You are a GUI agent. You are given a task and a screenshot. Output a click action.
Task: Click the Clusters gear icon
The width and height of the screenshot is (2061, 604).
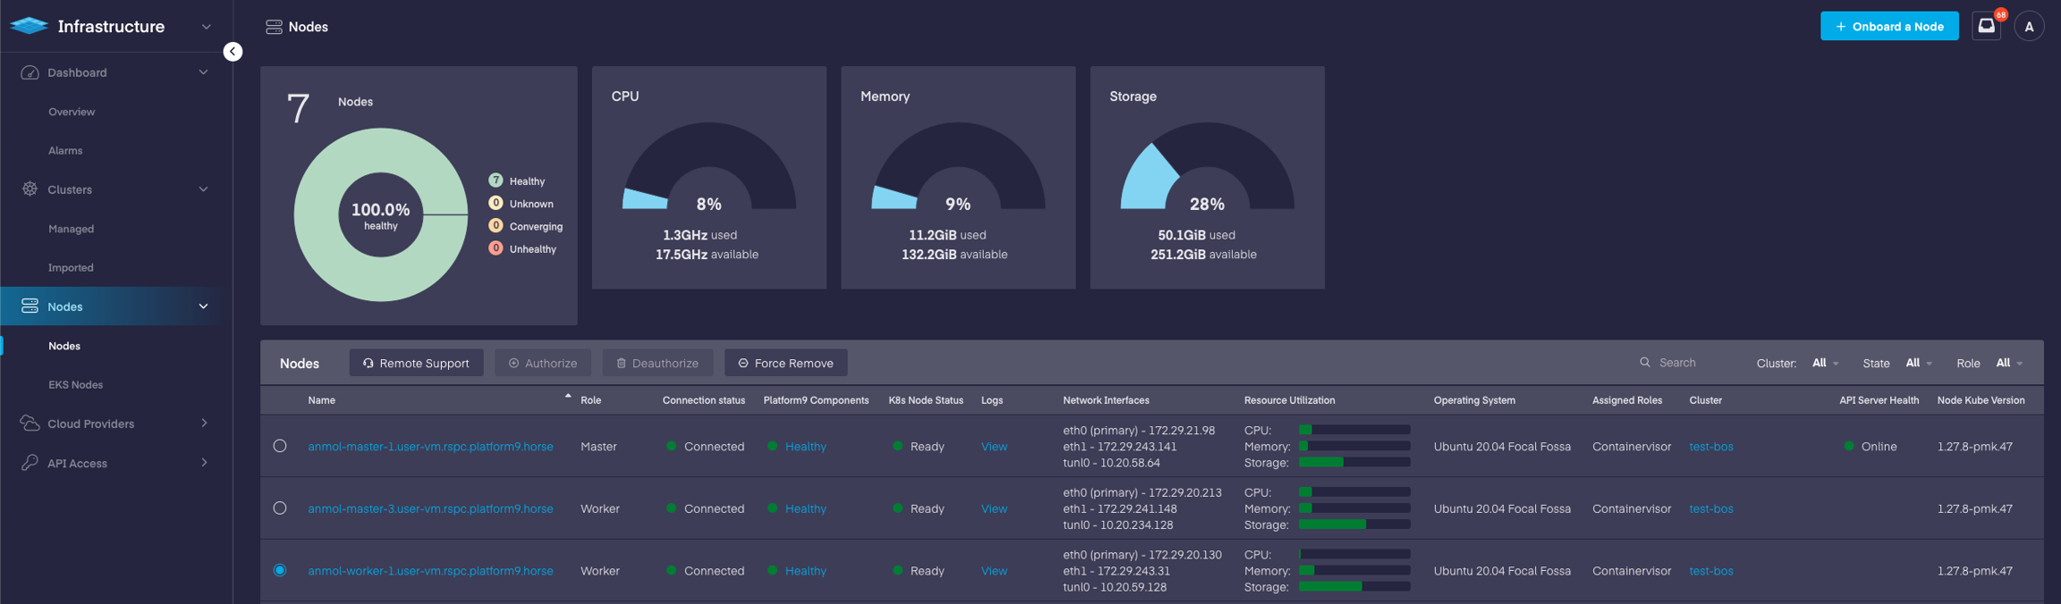click(30, 189)
